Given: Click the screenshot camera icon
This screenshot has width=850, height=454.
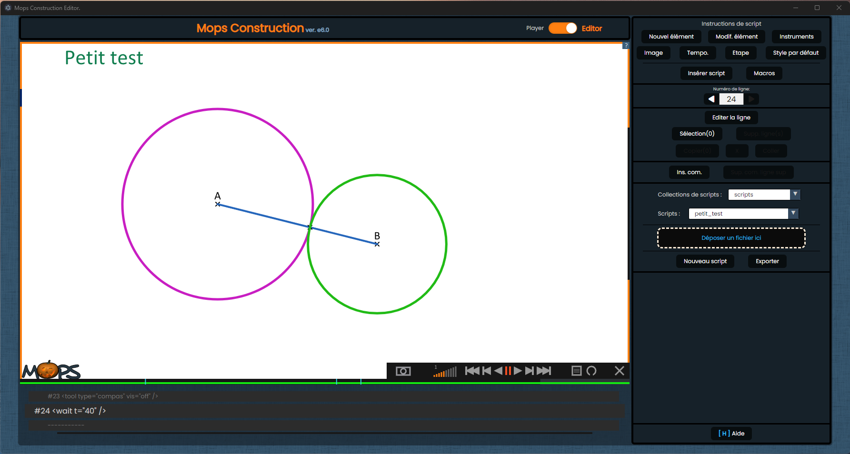Looking at the screenshot, I should click(403, 371).
